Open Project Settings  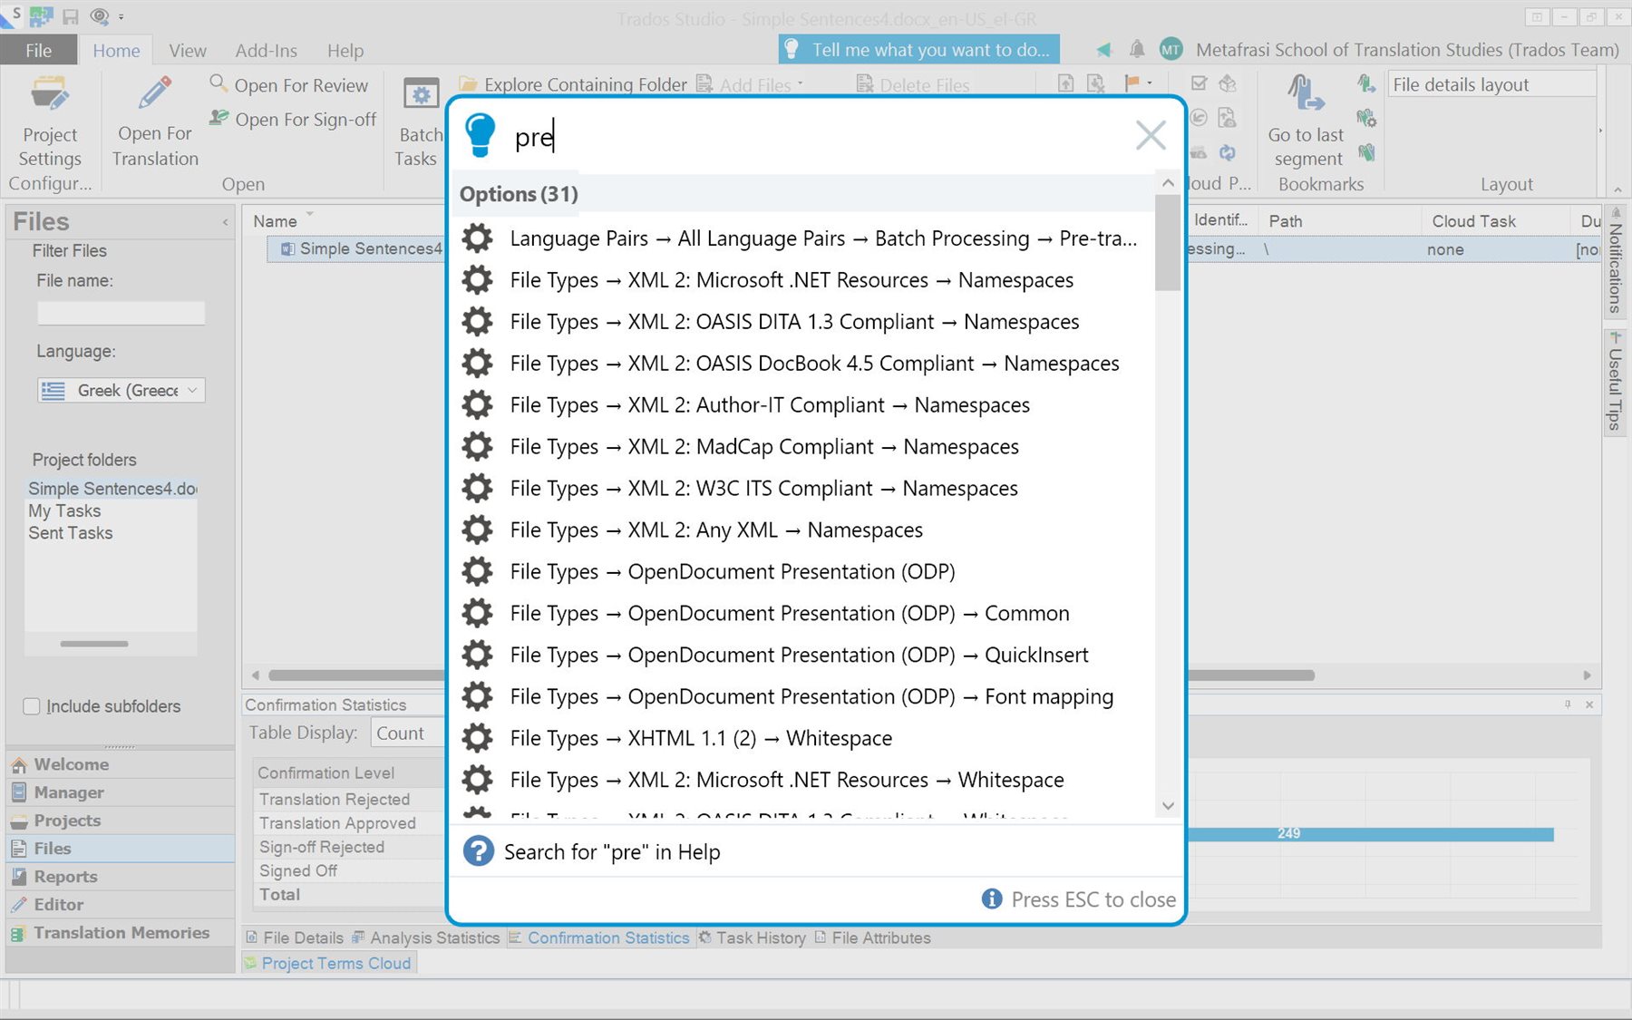(50, 119)
